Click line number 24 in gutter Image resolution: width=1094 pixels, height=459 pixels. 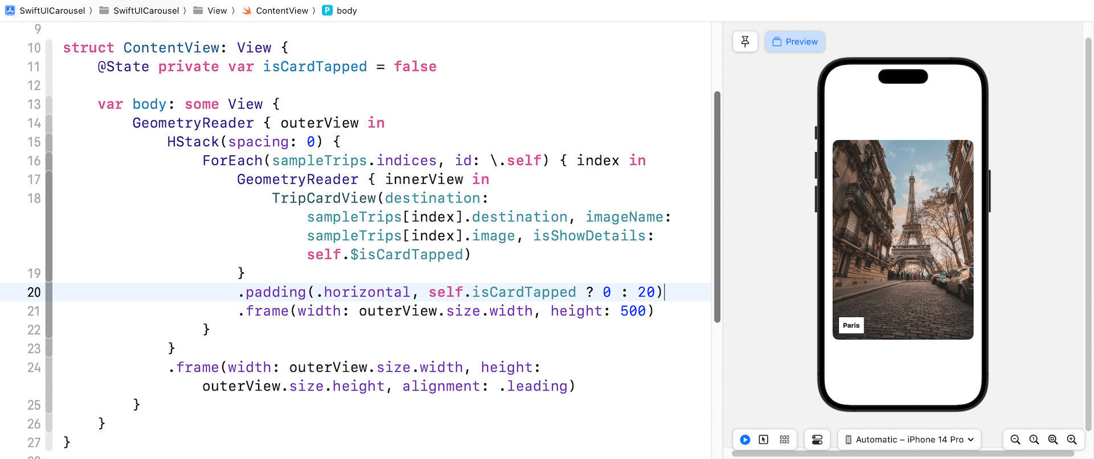[x=34, y=367]
